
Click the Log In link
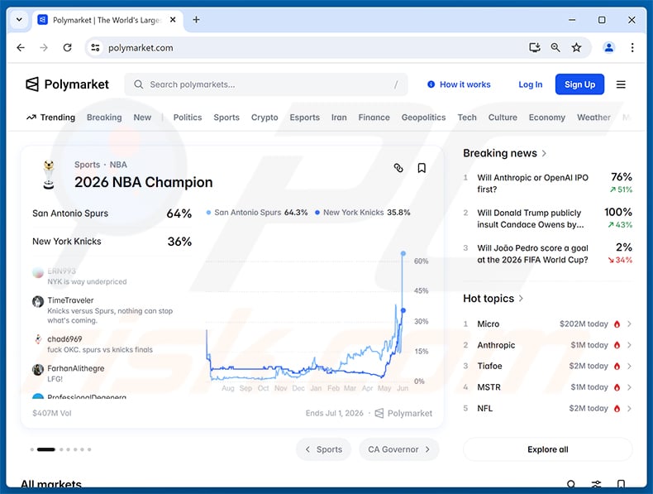point(530,84)
